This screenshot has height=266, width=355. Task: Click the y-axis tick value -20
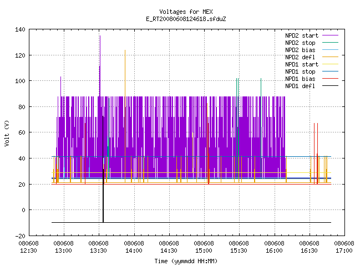coord(20,236)
